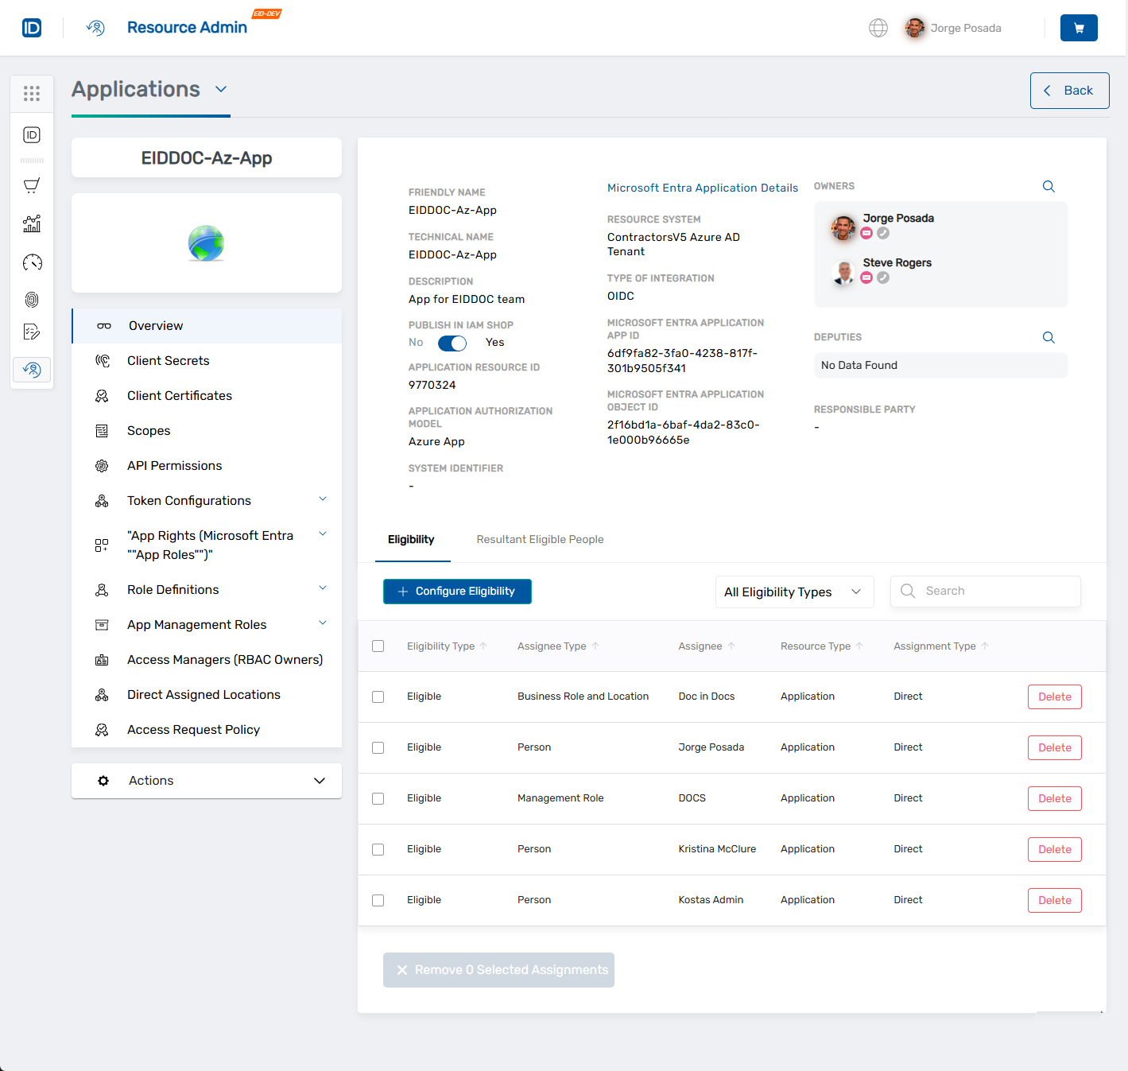
Task: Open the analytics chart icon in sidebar
Action: [32, 223]
